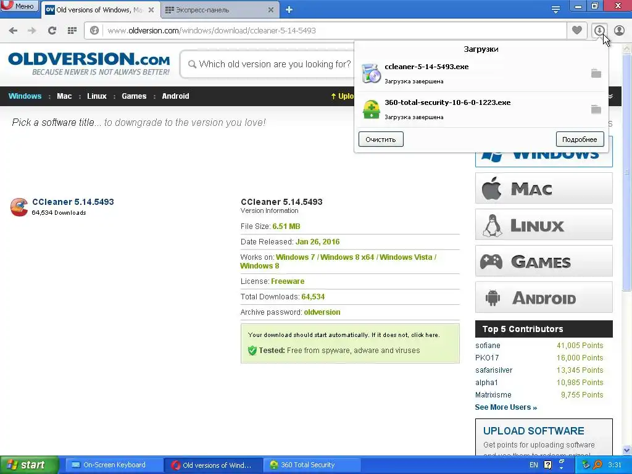Click the browser forward arrow

click(x=32, y=31)
